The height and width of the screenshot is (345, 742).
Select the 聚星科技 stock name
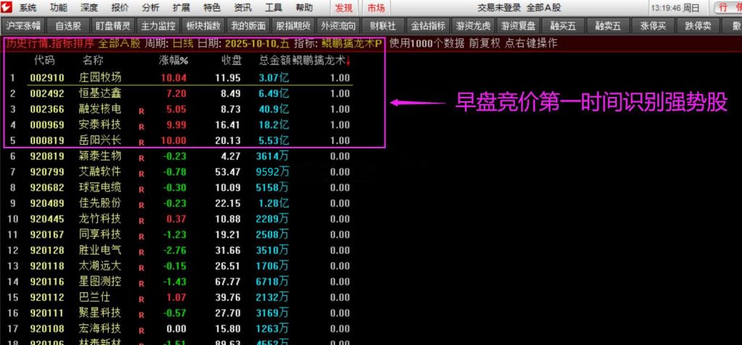(x=100, y=313)
